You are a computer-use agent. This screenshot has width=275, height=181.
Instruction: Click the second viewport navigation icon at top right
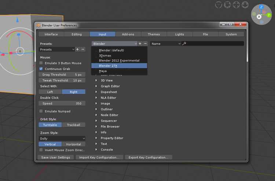pos(227,5)
